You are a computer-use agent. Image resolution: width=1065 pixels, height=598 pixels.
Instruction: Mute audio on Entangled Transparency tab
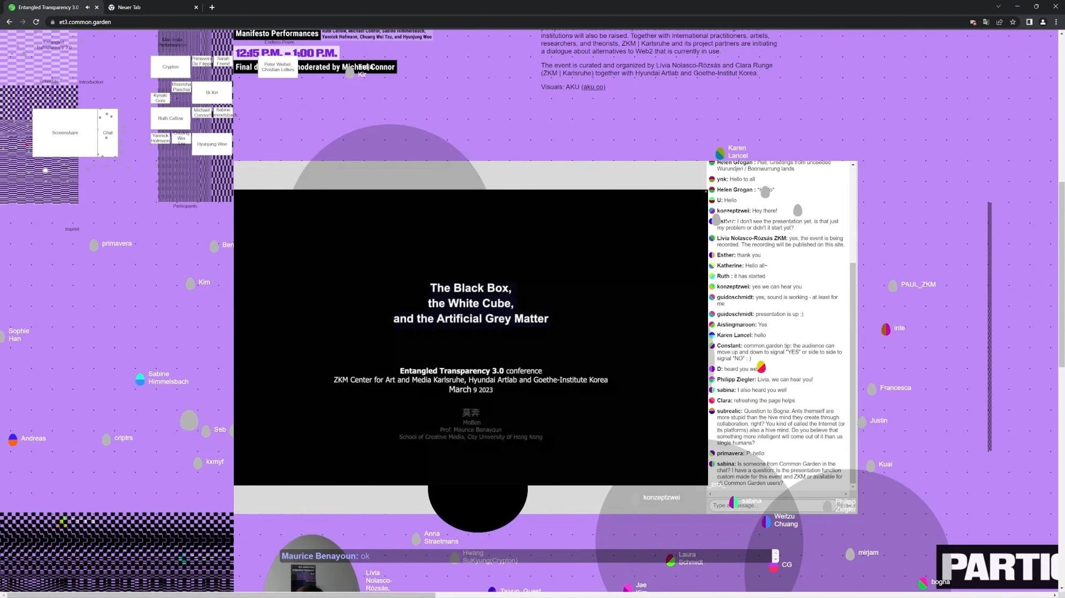(88, 7)
